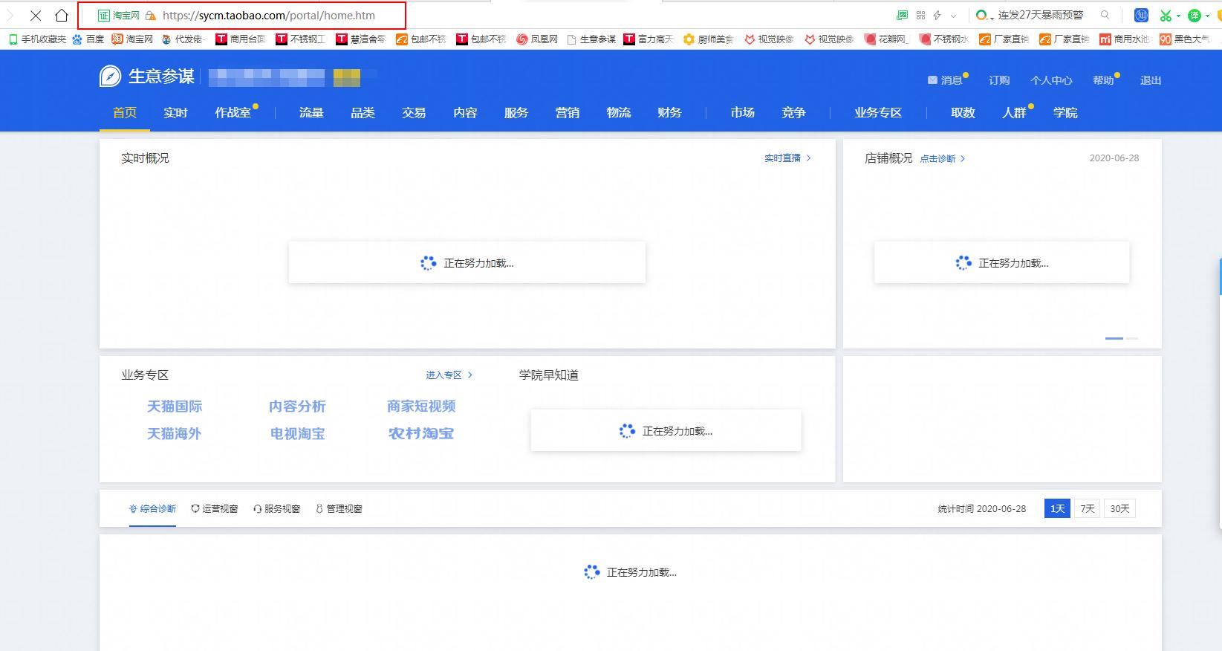Click the security warning lock icon
This screenshot has width=1222, height=651.
(151, 15)
